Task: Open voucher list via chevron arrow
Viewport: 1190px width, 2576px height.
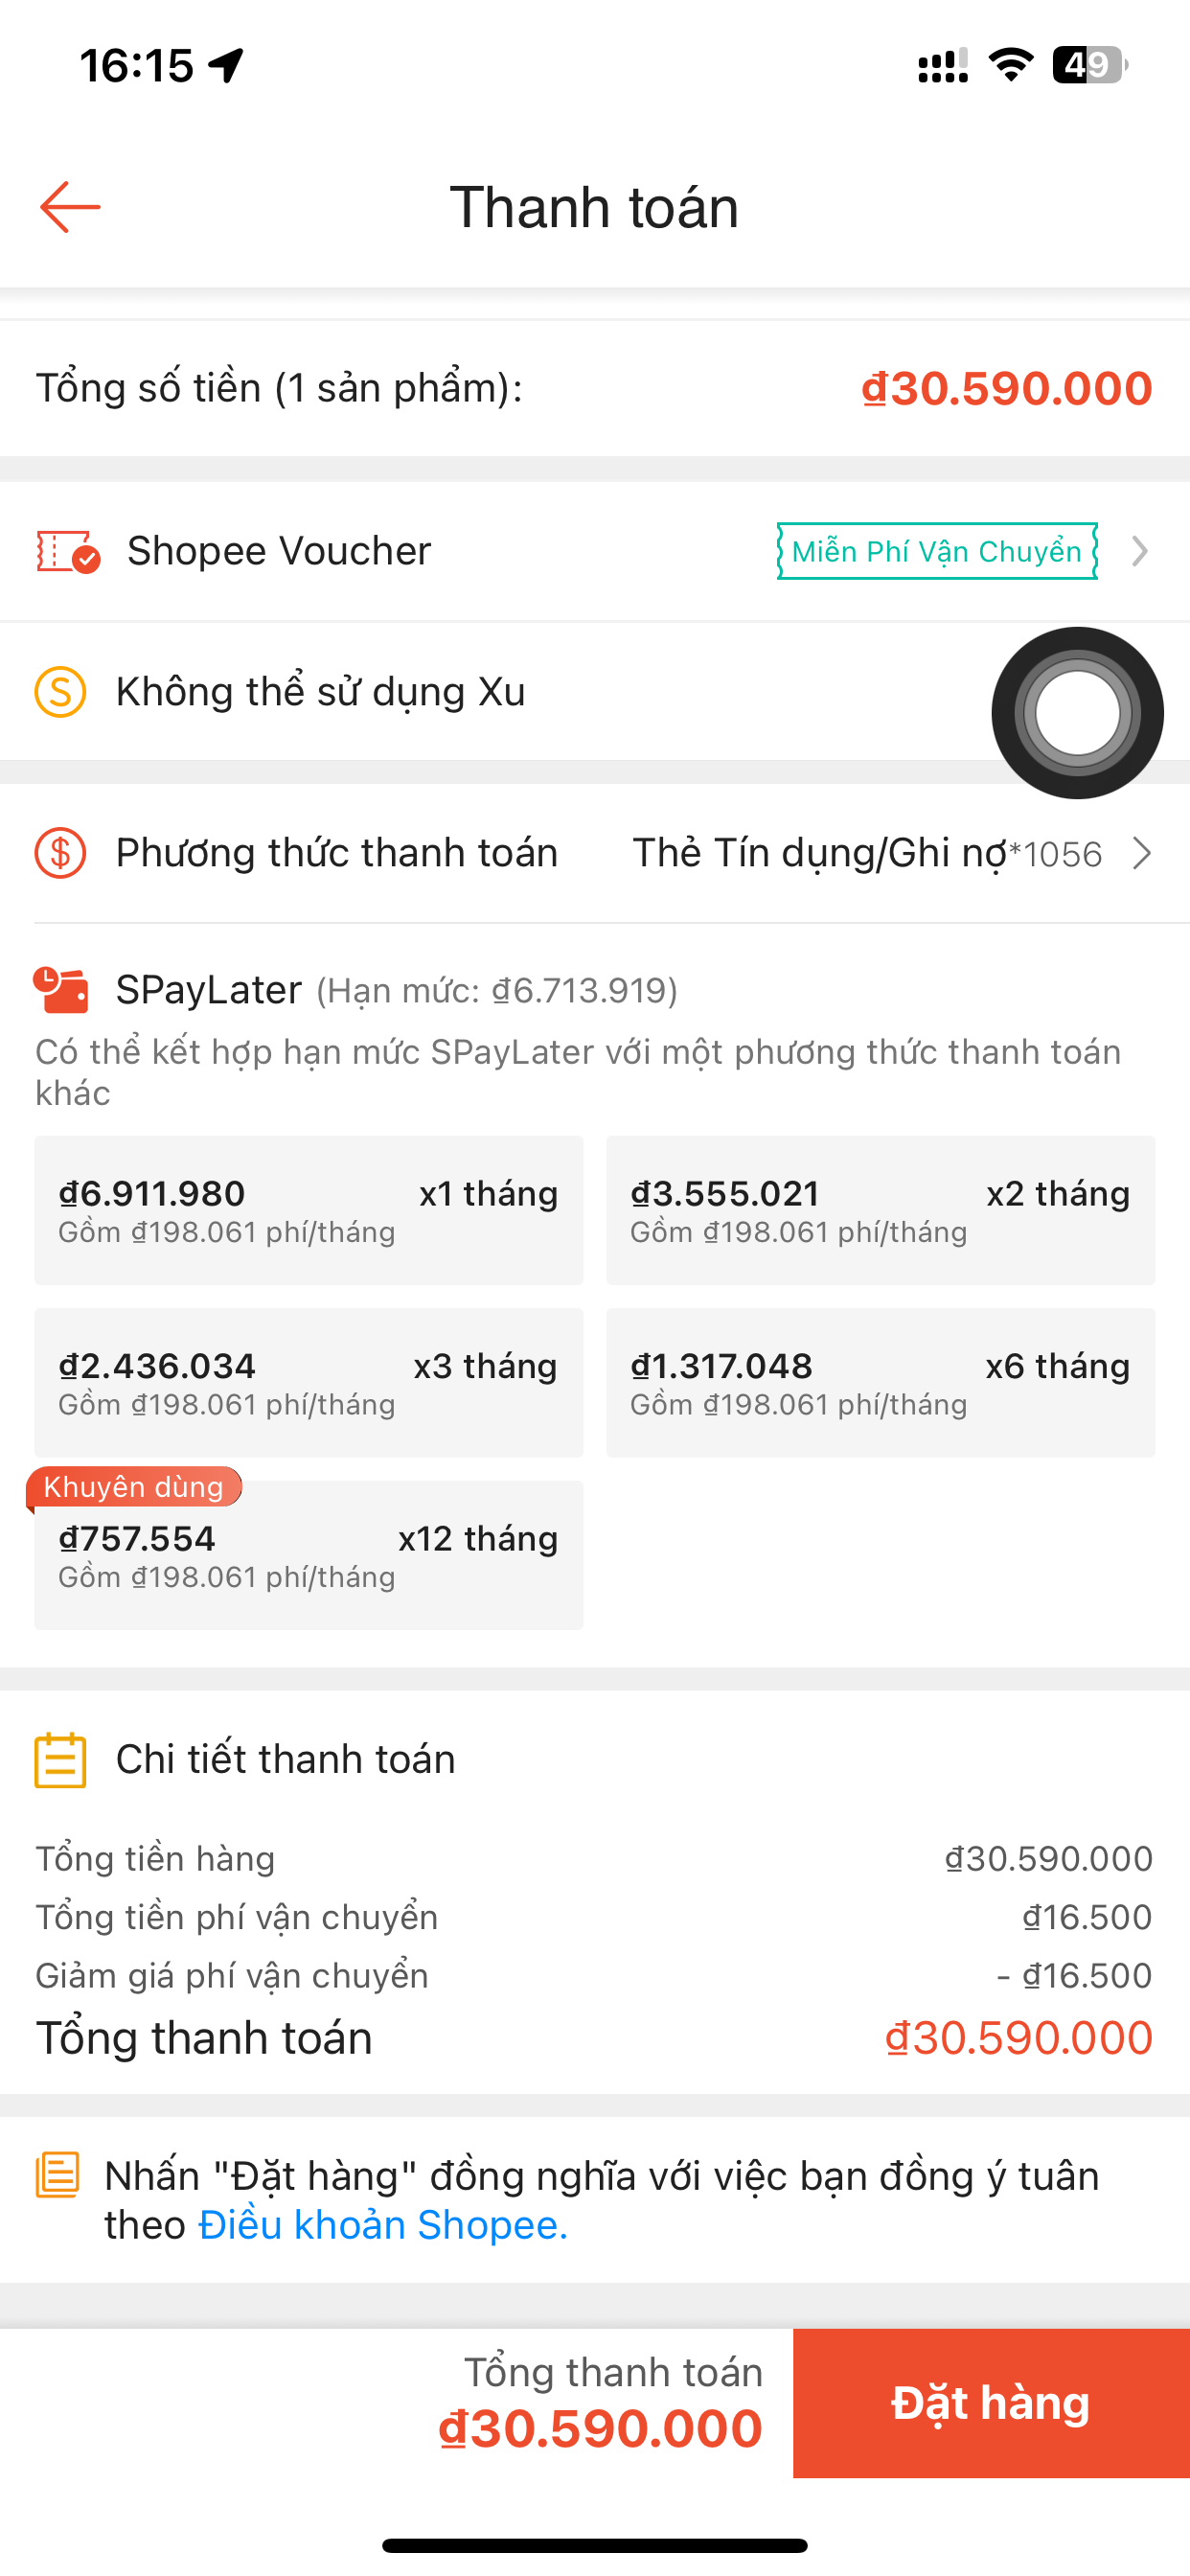Action: pos(1140,551)
